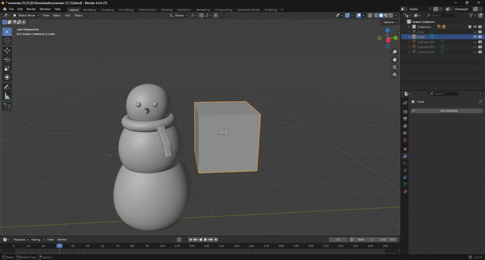Expand the Cube item in the outliner
This screenshot has width=485, height=260.
click(409, 37)
